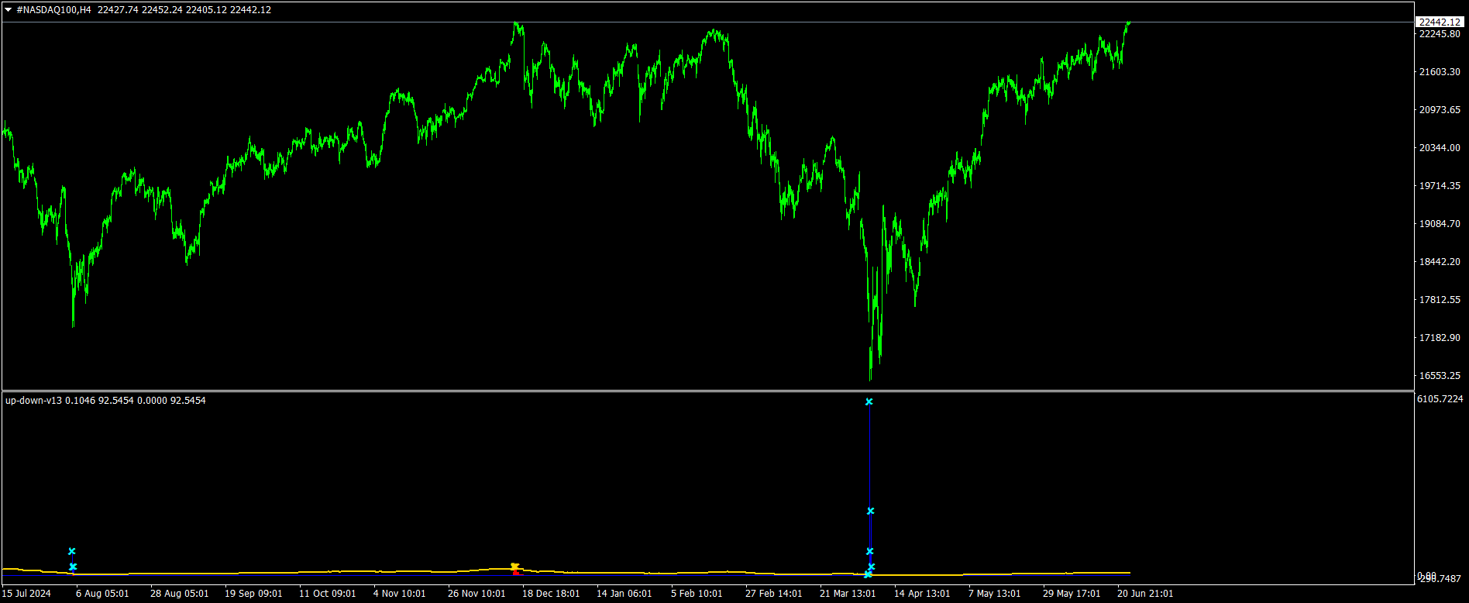Click the 21 Mar 13:01 time axis label
This screenshot has height=603, width=1469.
(x=848, y=594)
